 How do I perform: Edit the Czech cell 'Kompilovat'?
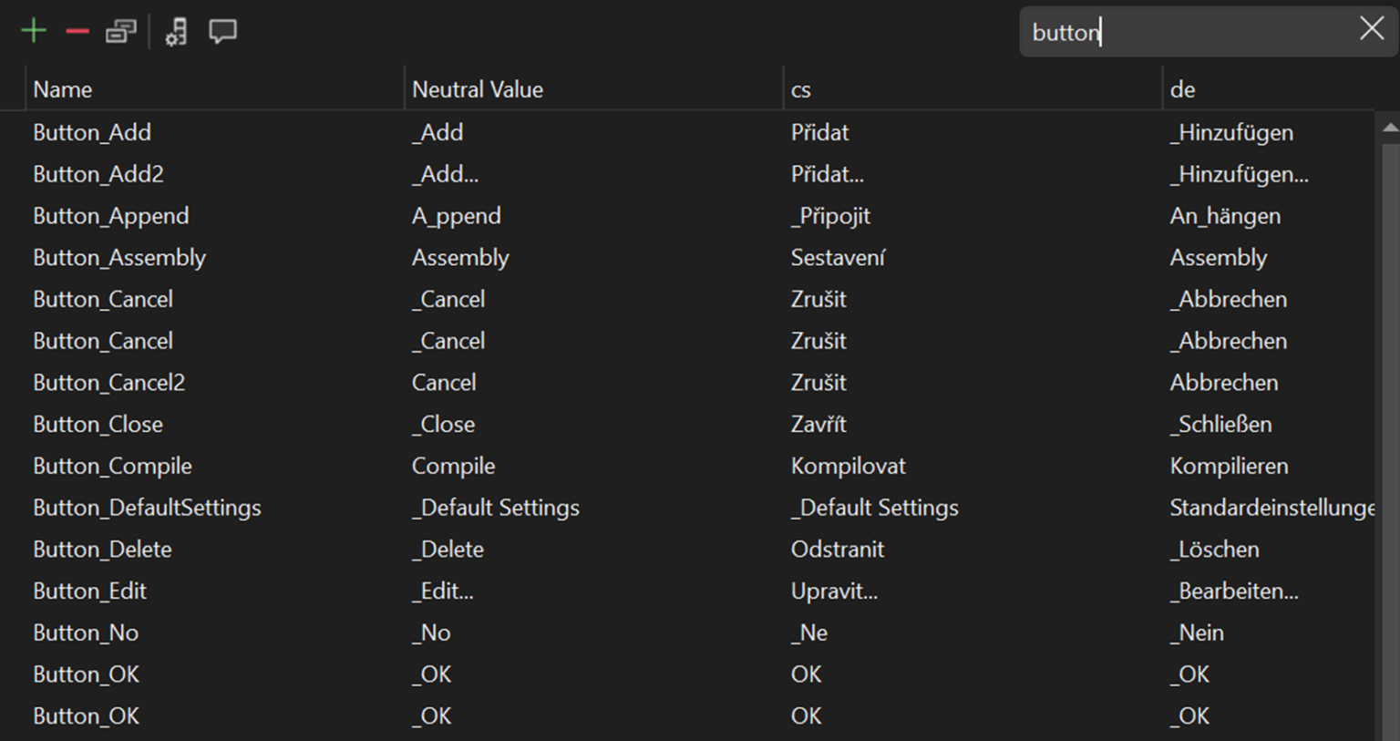(x=848, y=465)
